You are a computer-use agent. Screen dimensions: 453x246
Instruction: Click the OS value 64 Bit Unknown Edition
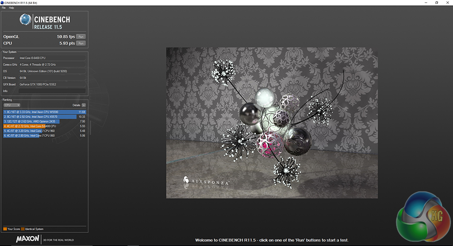pyautogui.click(x=52, y=71)
